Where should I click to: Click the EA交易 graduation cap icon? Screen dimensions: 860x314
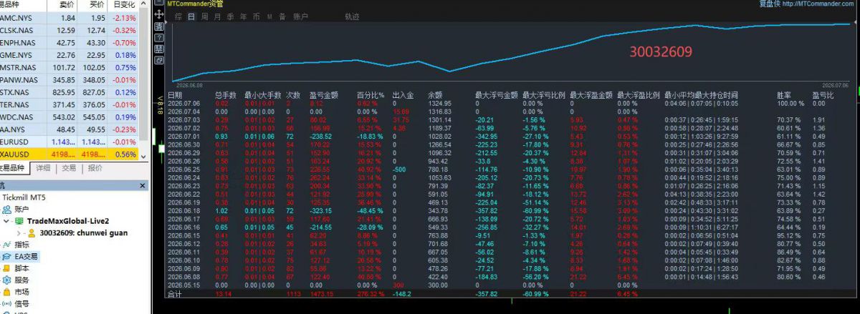6,256
